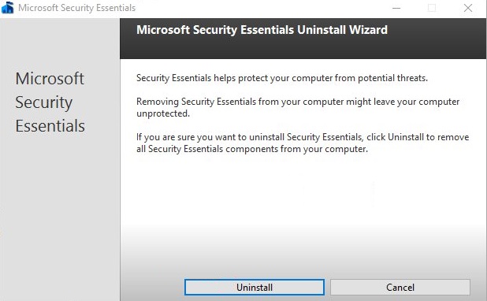Click the word Essentials in the left sidebar
Viewport: 487px width, 301px height.
(x=50, y=126)
